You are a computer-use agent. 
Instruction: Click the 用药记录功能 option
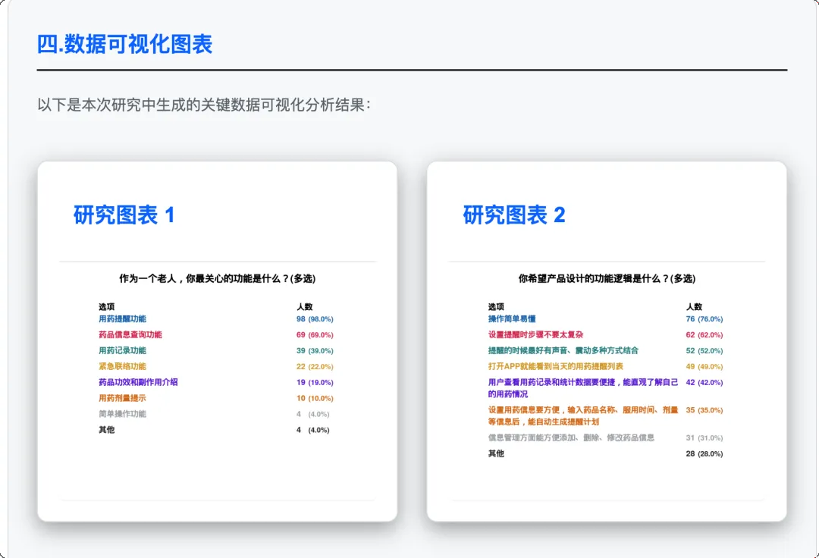click(x=122, y=351)
